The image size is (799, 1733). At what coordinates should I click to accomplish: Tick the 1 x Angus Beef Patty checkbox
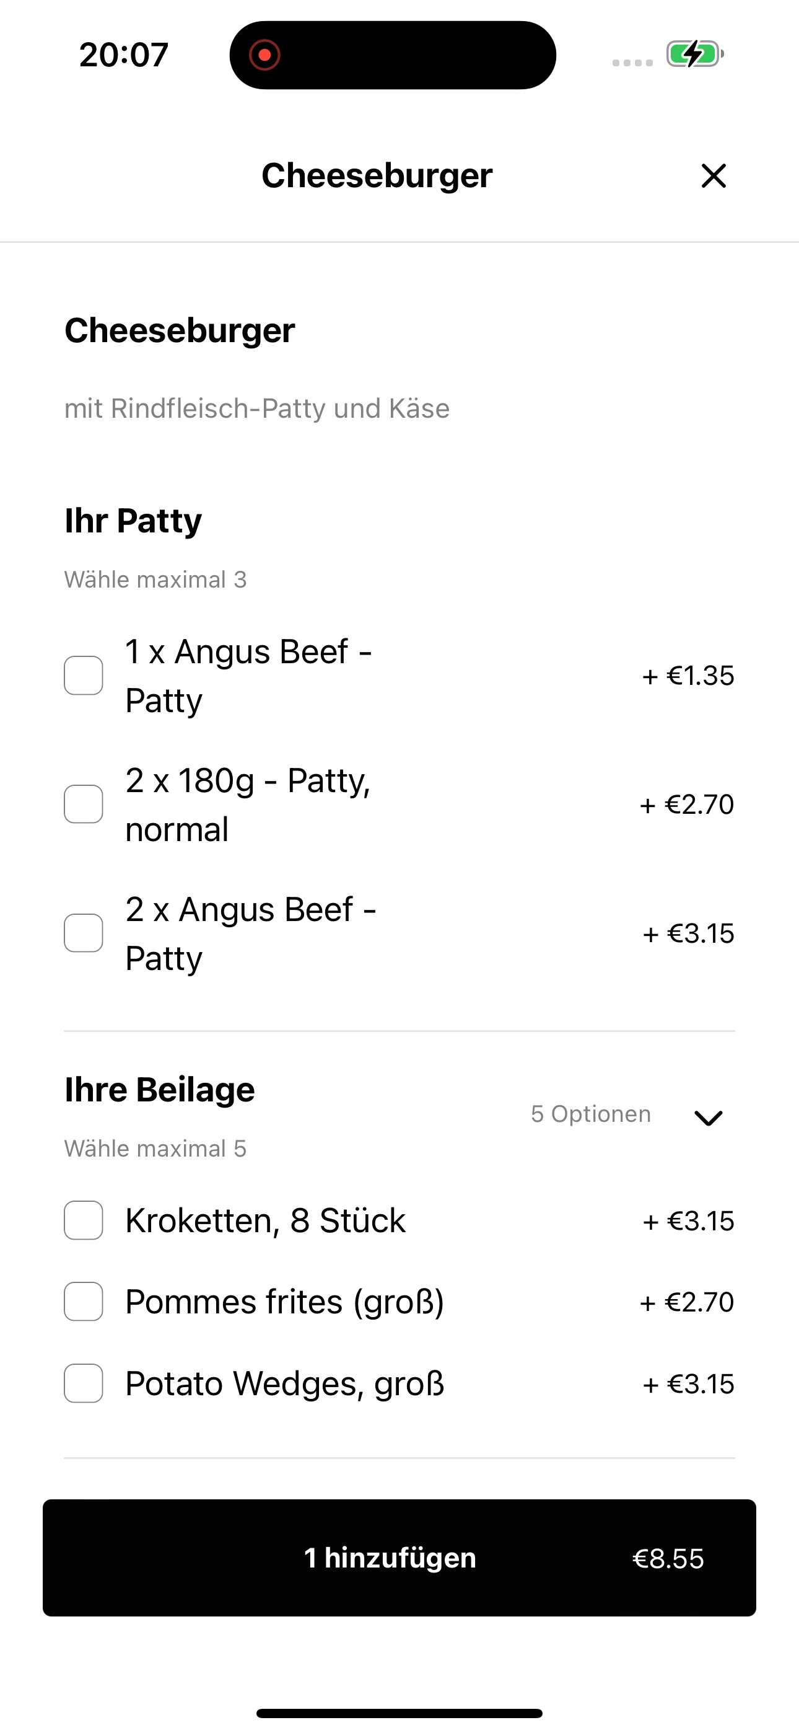(x=84, y=676)
